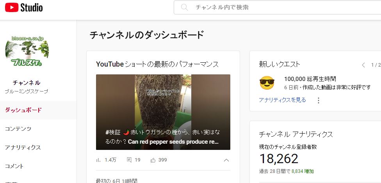
Task: Click the 1 / 2 quest page indicator
Action: pos(376,65)
